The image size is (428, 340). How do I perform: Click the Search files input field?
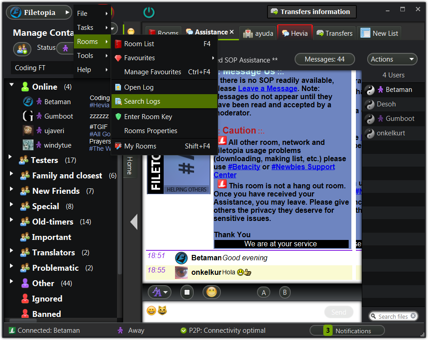coord(393,316)
